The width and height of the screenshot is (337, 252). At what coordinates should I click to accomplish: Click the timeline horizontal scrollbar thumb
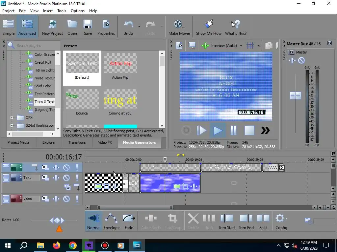click(135, 207)
